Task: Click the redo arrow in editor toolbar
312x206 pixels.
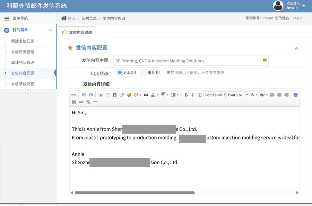Action: (91, 95)
